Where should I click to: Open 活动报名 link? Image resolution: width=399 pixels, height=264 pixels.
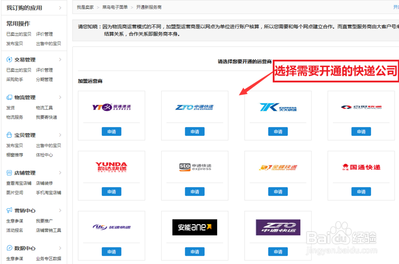(14, 230)
